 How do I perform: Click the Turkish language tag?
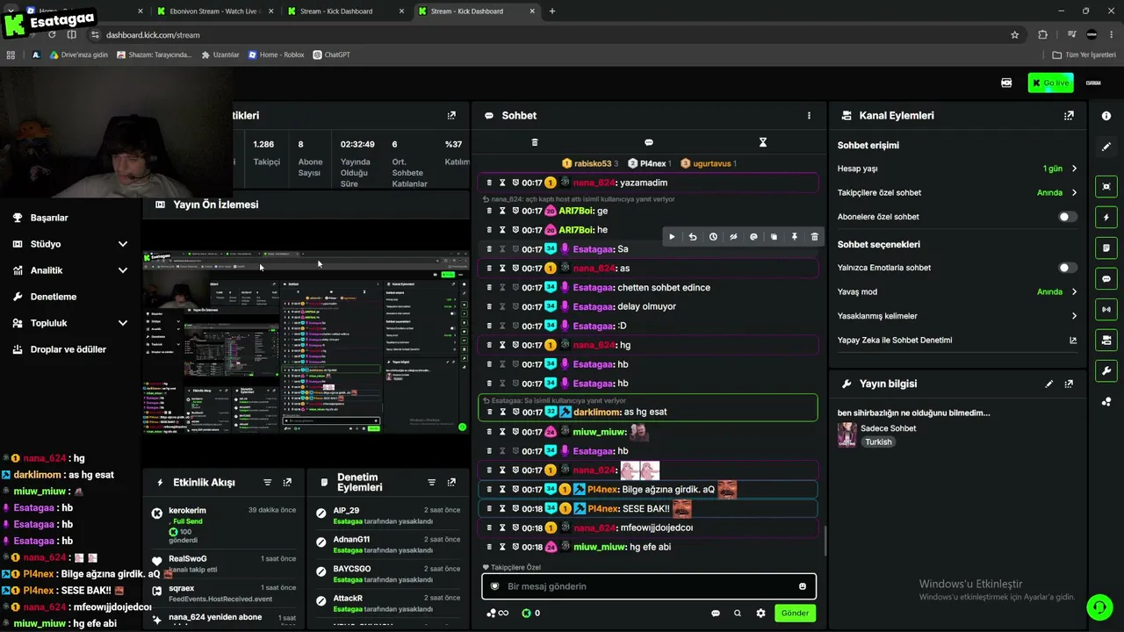point(878,442)
